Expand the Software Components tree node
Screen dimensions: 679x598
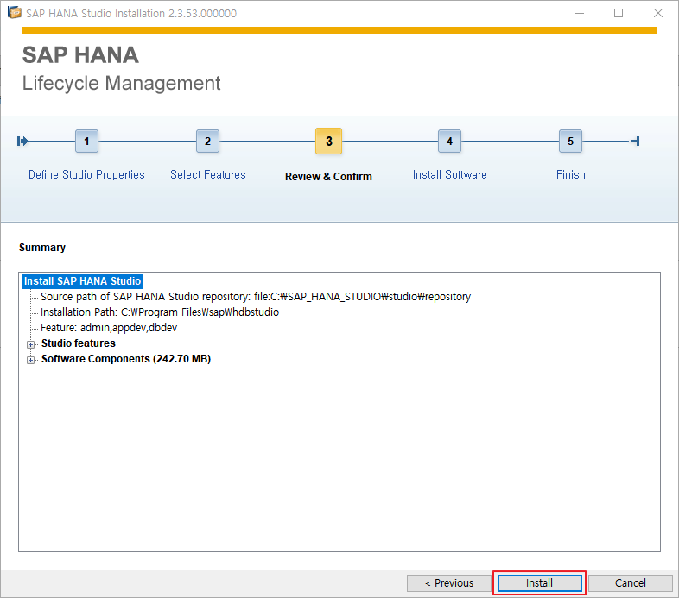30,360
